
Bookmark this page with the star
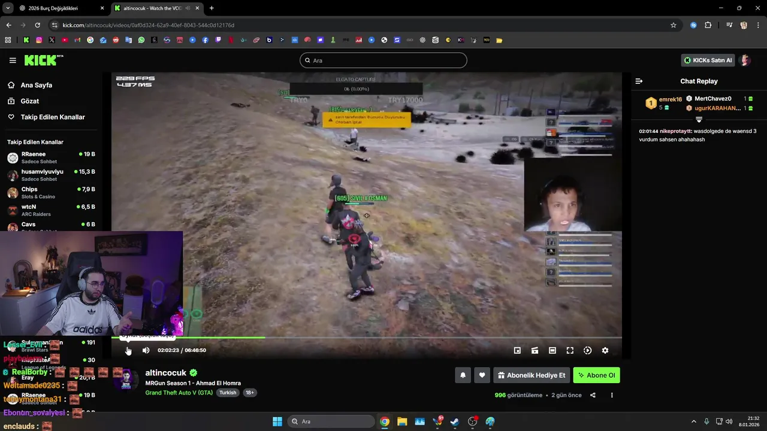pyautogui.click(x=674, y=25)
